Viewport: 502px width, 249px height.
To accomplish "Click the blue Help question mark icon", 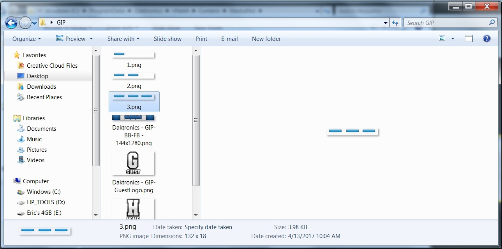I will pos(486,39).
